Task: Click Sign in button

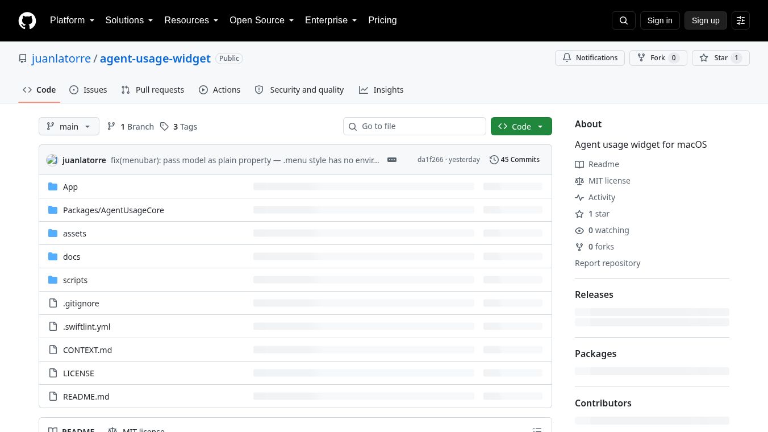Action: click(x=660, y=20)
